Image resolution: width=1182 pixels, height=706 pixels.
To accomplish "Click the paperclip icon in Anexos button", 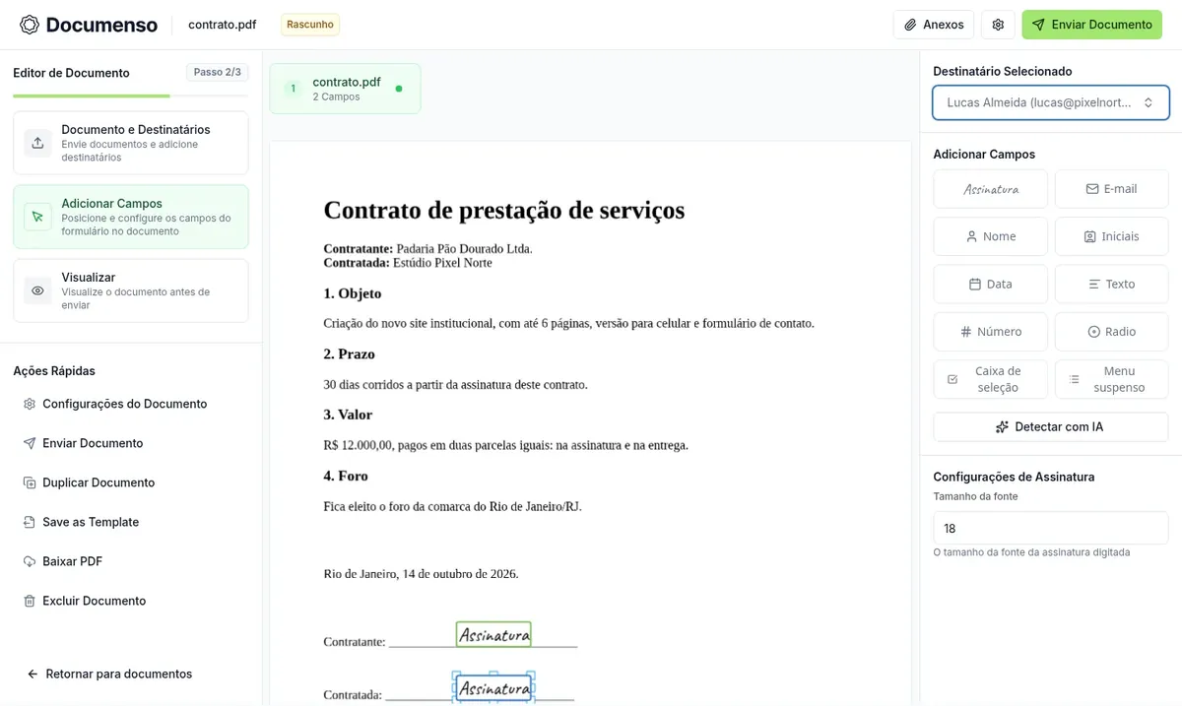I will tap(910, 25).
